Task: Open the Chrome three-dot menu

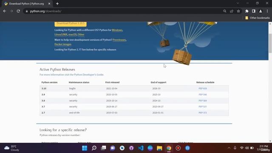Action: 267,11
